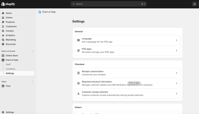This screenshot has width=199, height=114.
Task: Open POS apps via its right chevron
Action: tap(176, 51)
